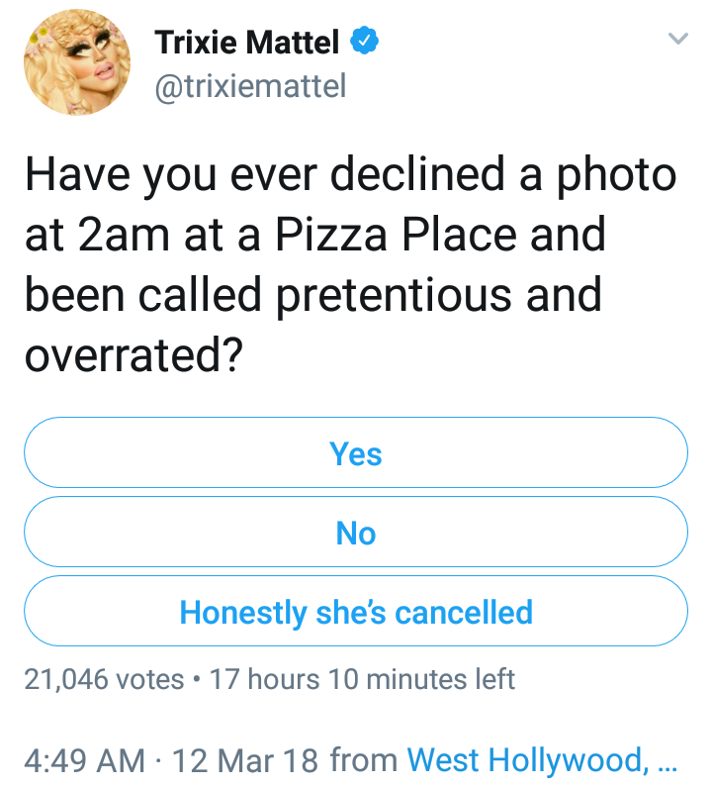Click the blue verified badge icon
Image resolution: width=712 pixels, height=786 pixels.
(x=365, y=42)
